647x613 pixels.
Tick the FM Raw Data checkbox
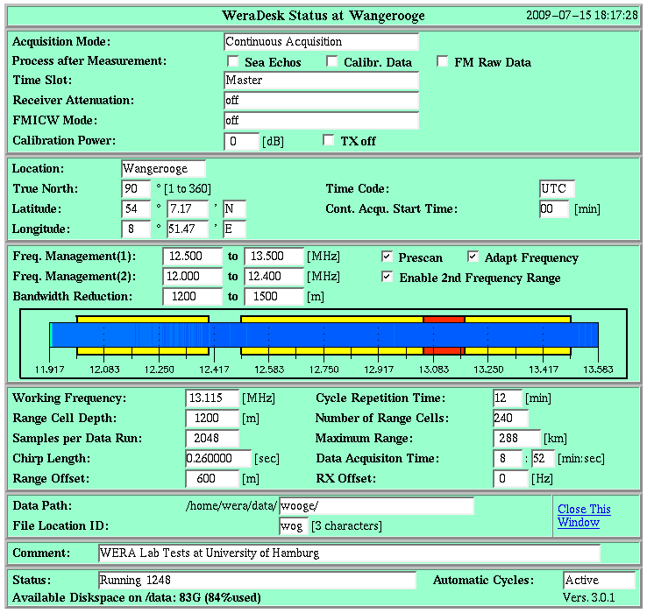point(443,61)
